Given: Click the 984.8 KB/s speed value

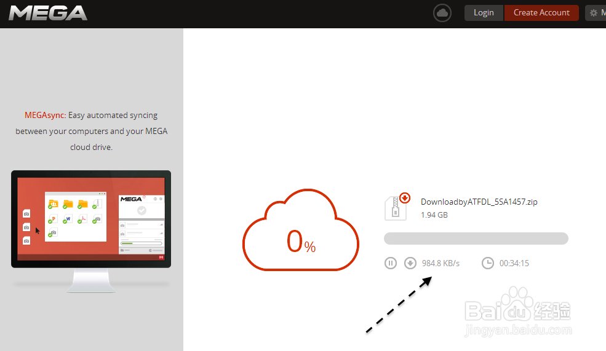Looking at the screenshot, I should 441,263.
